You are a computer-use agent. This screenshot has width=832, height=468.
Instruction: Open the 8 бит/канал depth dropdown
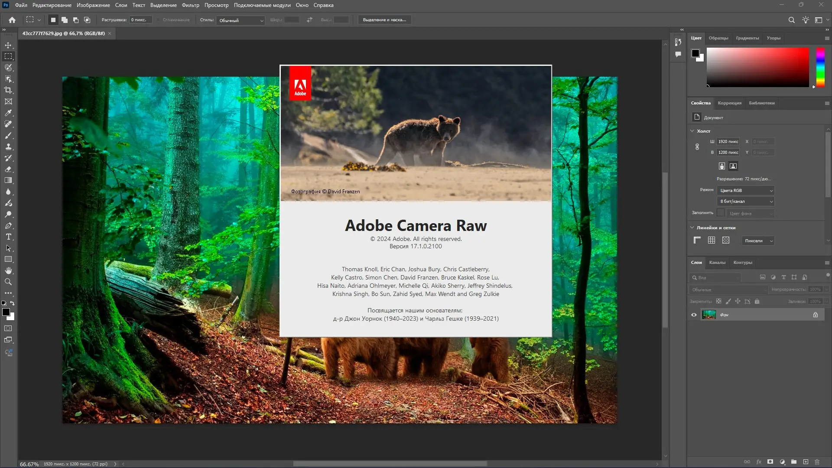point(746,201)
